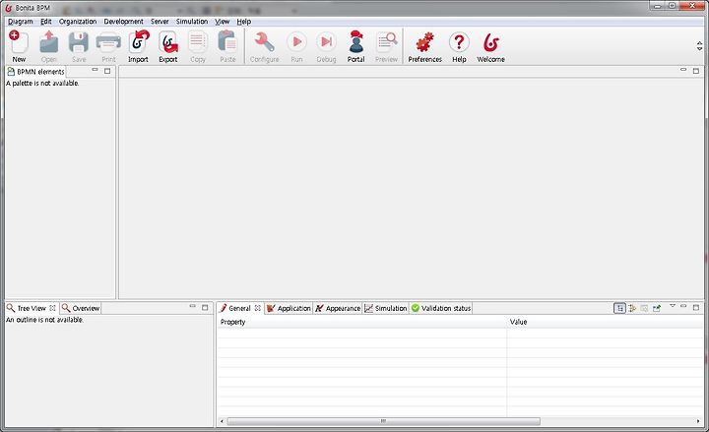Click the Debug toolbar icon
The height and width of the screenshot is (432, 709).
point(326,46)
